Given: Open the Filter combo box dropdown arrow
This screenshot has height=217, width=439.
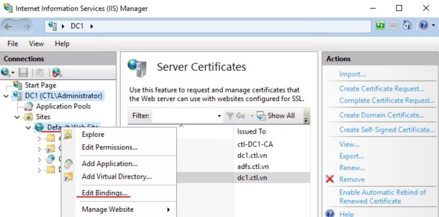Looking at the screenshot, I should tap(219, 116).
